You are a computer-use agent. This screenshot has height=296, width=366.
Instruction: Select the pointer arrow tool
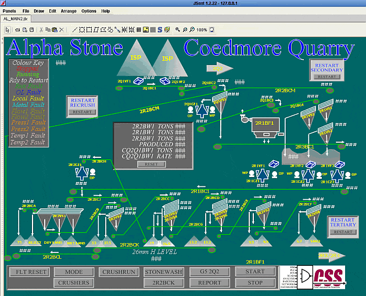(x=8, y=30)
